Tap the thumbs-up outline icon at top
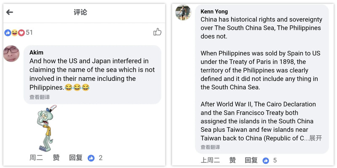The height and width of the screenshot is (168, 337). (x=157, y=32)
